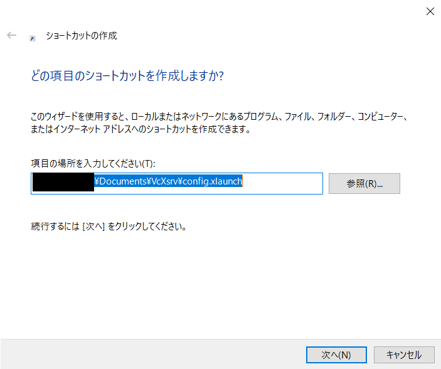
Task: Cancel the wizard with キャンセル
Action: pos(404,355)
